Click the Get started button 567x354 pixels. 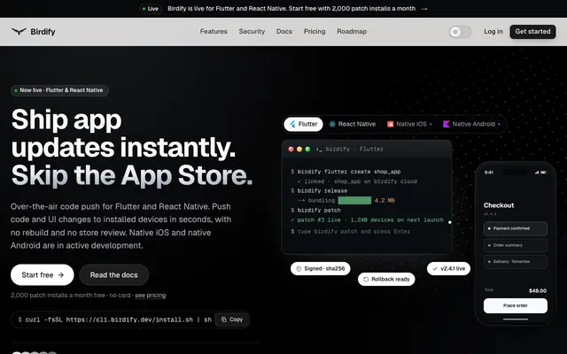click(532, 32)
